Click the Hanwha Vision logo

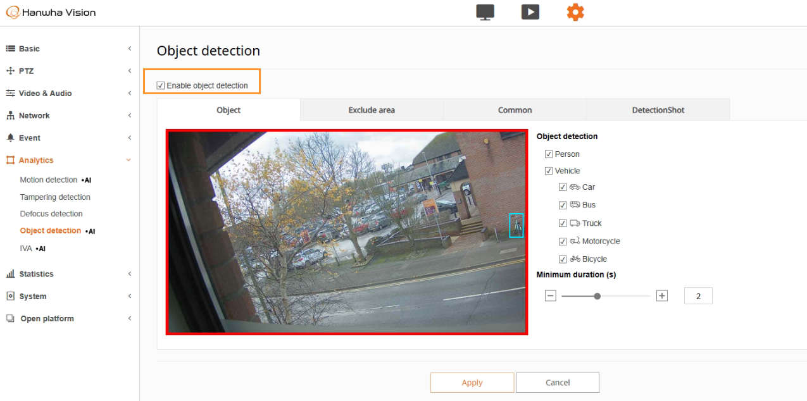pos(51,12)
